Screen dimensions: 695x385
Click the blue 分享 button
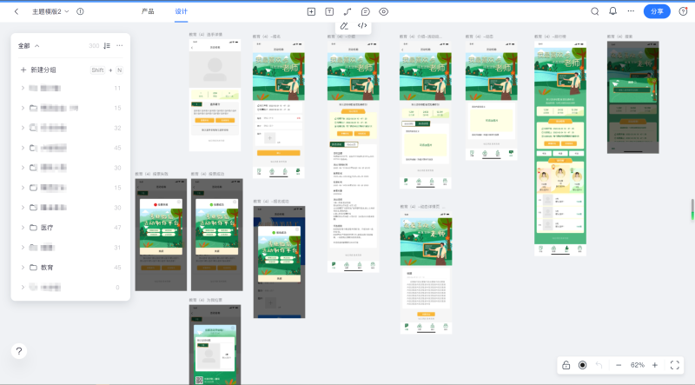point(657,11)
